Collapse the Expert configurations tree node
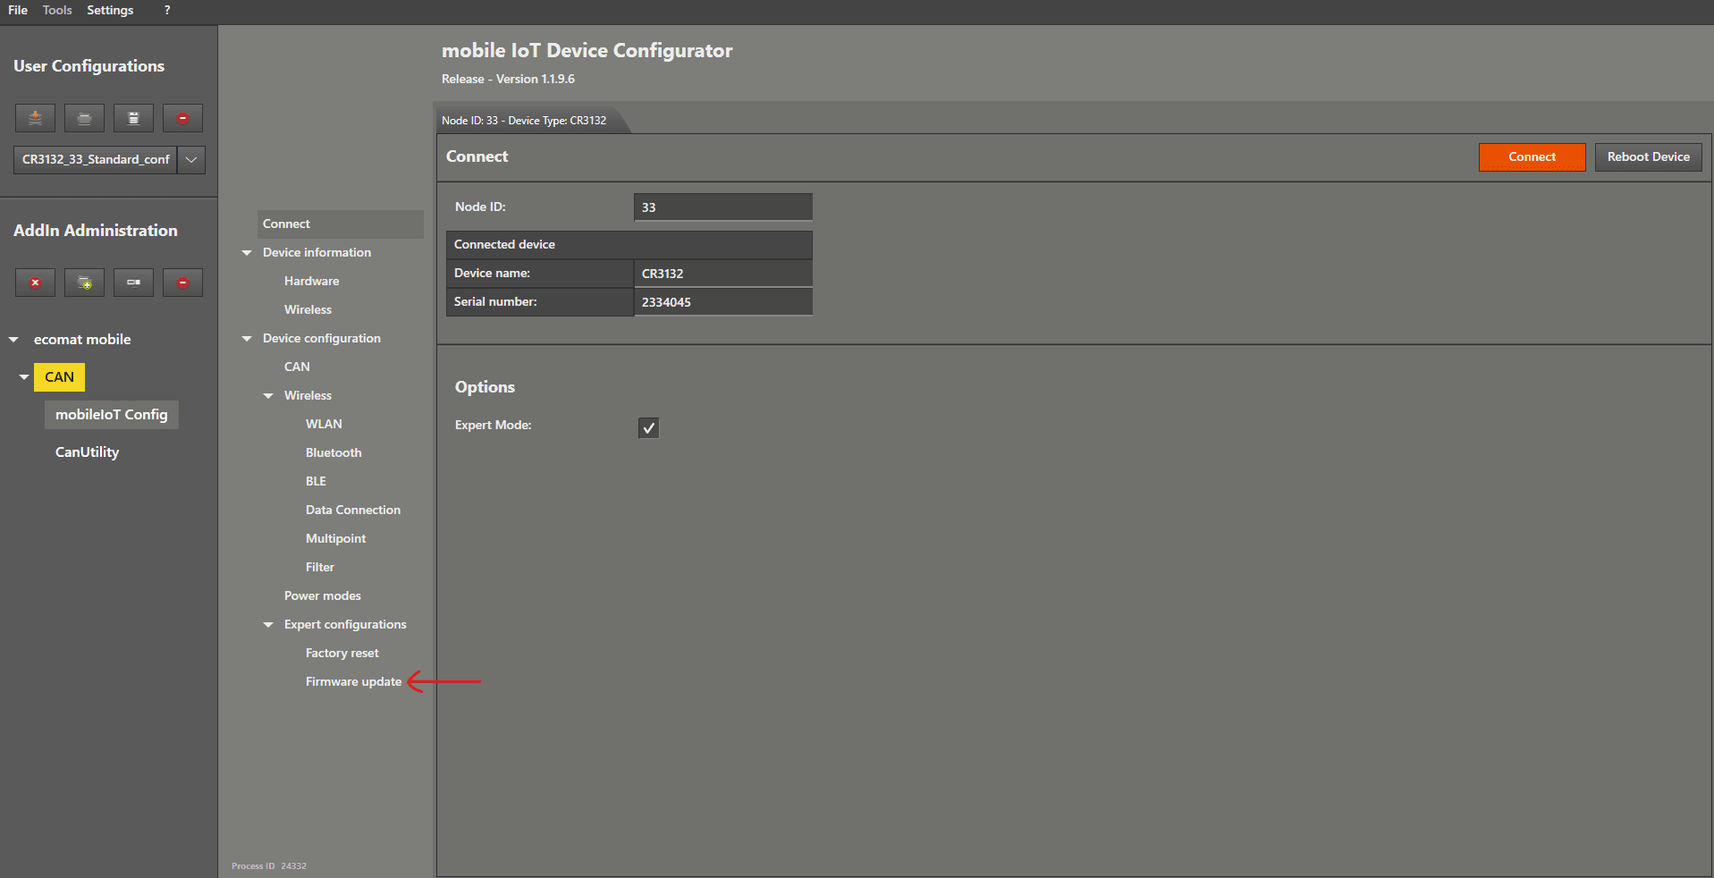 tap(268, 625)
